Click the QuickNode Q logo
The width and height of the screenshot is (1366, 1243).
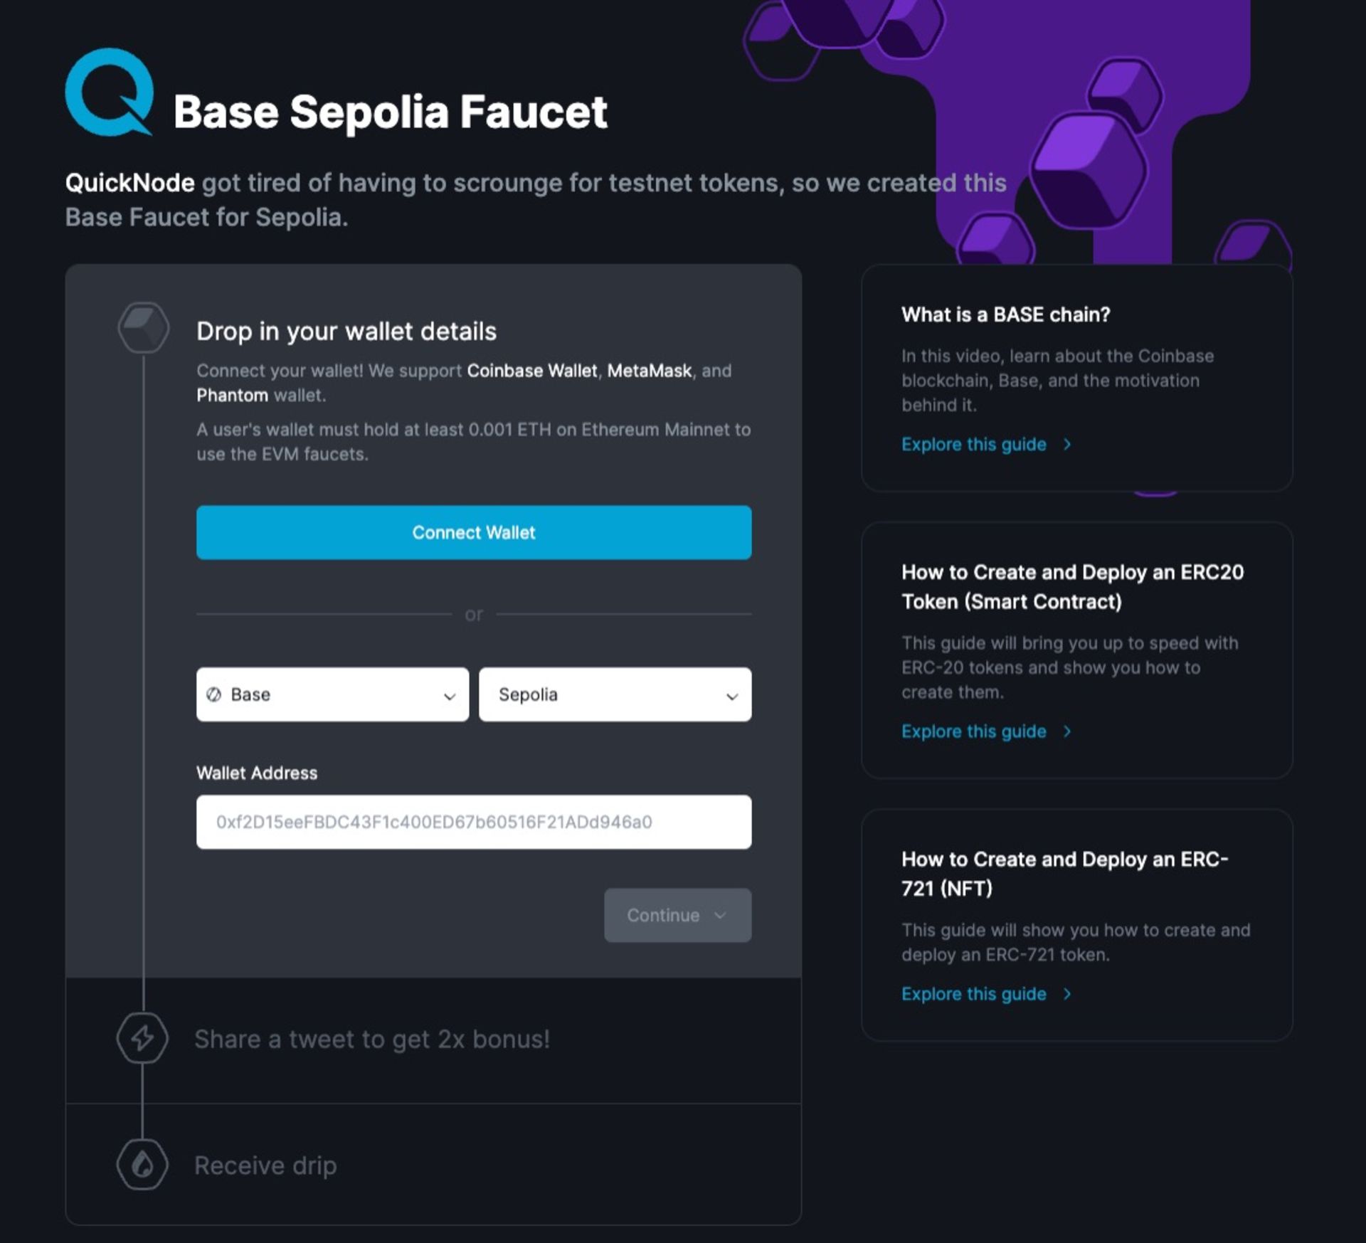[109, 92]
